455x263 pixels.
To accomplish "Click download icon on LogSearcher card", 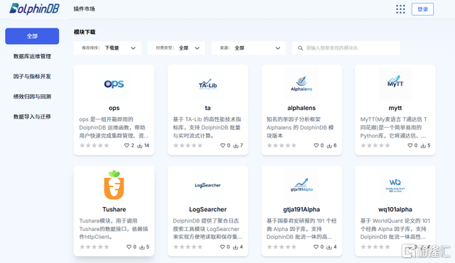I will [x=235, y=247].
